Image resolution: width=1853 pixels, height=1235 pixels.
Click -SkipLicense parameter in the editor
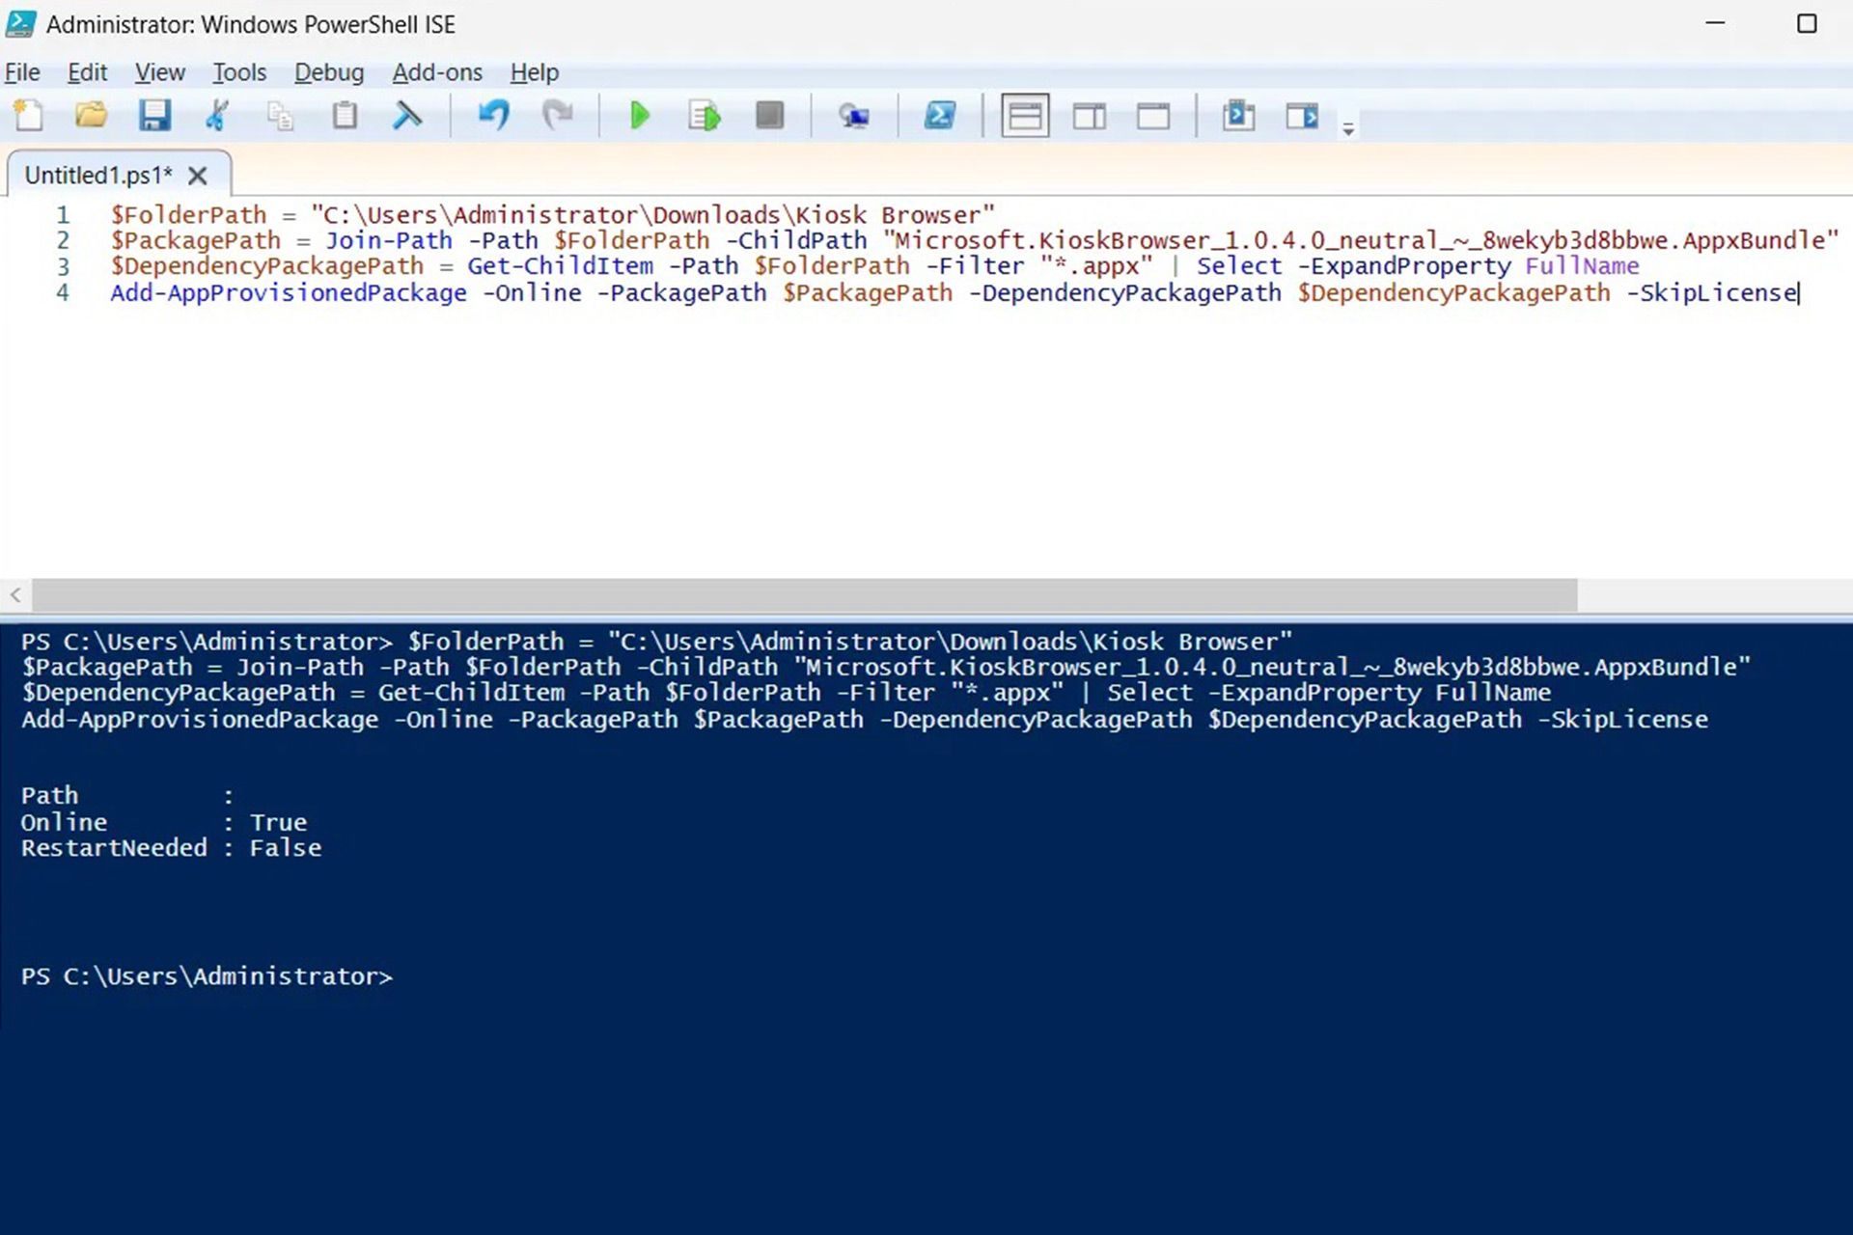[x=1712, y=292]
